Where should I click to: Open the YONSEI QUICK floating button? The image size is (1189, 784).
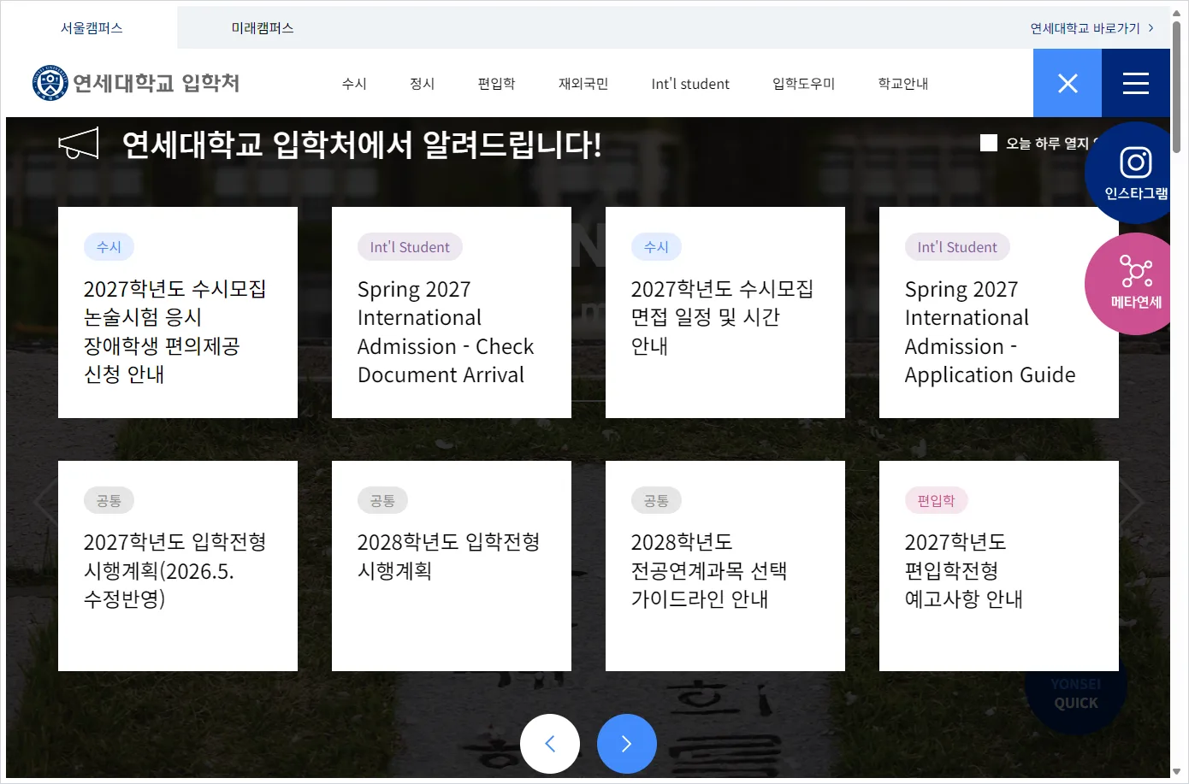1076,693
